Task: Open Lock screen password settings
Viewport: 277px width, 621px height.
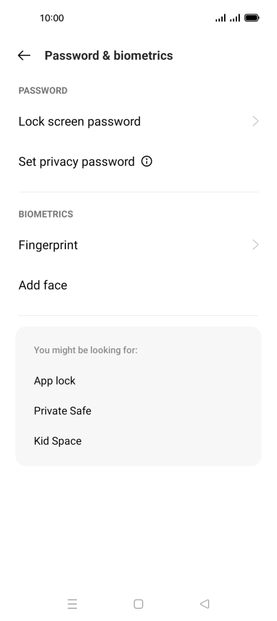Action: 138,121
